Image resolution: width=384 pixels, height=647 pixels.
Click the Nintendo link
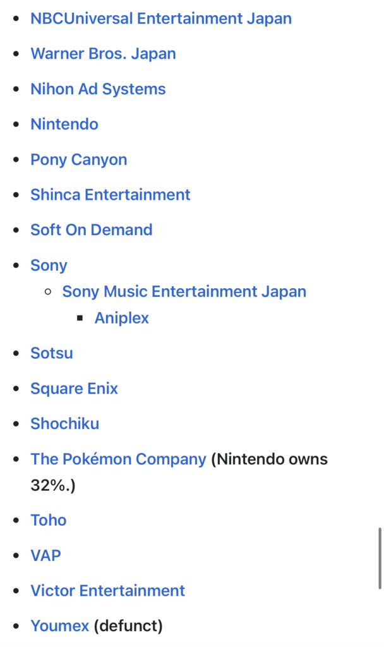(64, 124)
